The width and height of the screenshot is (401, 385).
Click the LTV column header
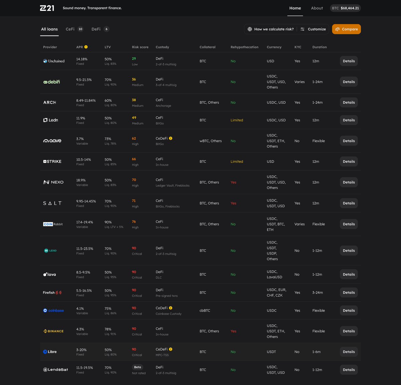108,47
